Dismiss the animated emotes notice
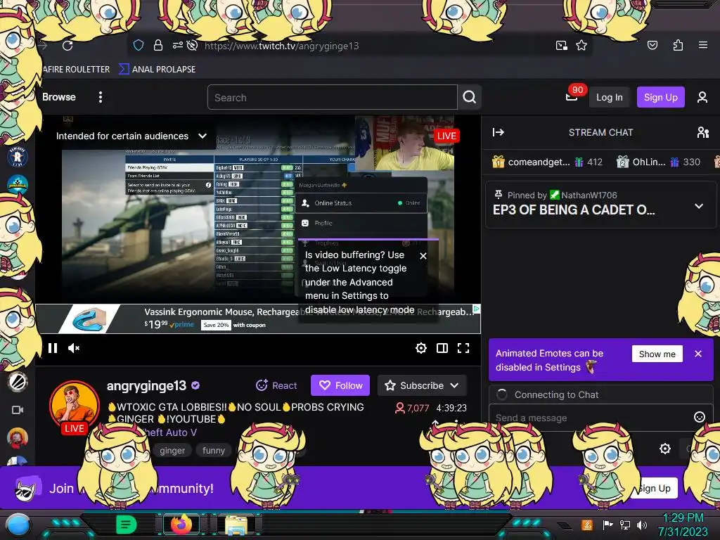This screenshot has height=540, width=720. tap(698, 354)
